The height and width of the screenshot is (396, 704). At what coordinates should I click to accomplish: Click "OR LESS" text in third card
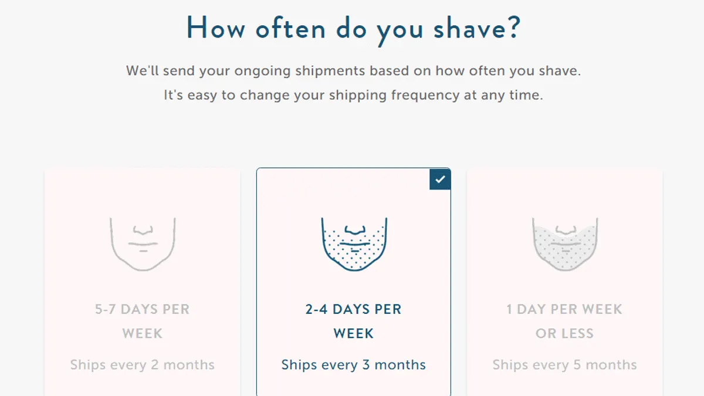[x=565, y=334]
